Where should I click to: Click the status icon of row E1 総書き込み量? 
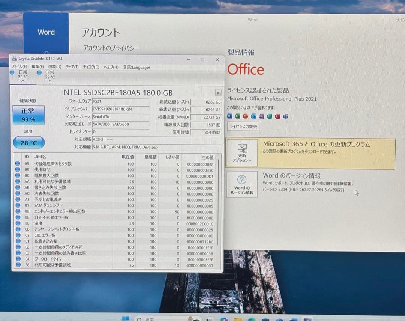pos(18,241)
